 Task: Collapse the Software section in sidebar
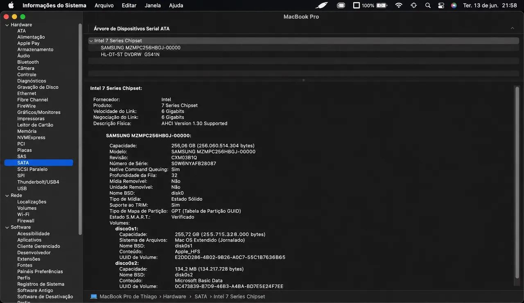(7, 227)
